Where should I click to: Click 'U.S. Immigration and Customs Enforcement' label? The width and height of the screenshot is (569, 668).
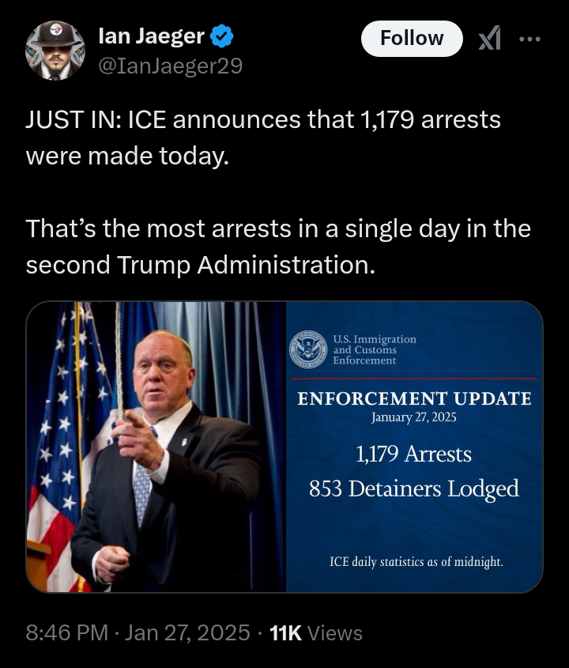(374, 349)
